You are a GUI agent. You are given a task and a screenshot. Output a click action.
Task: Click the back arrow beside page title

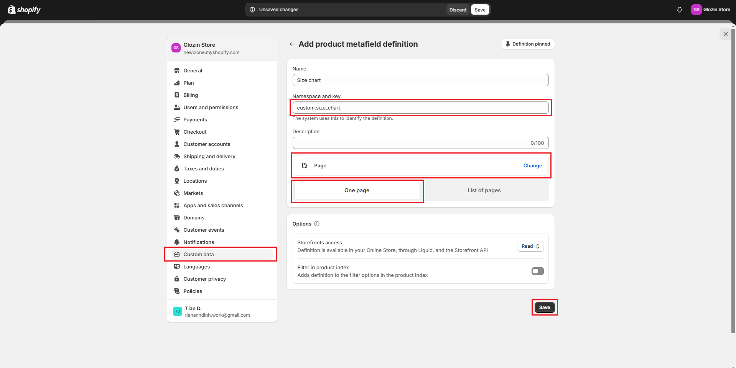[292, 44]
